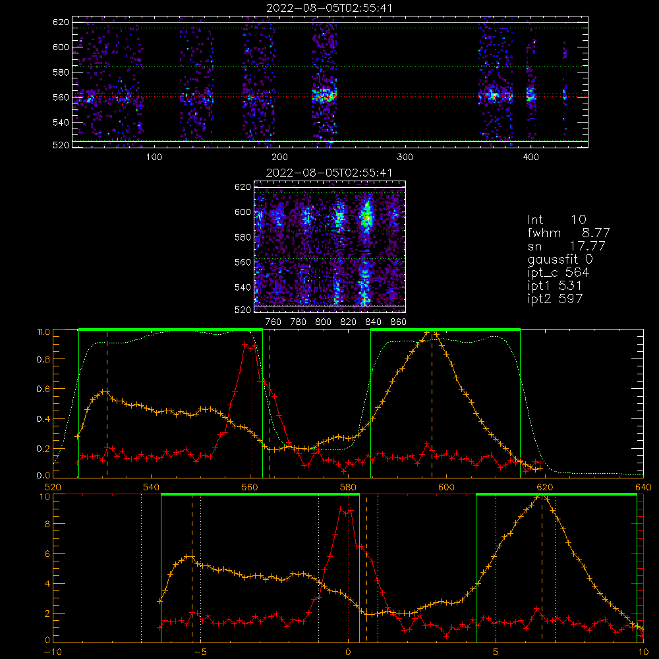Click x-axis label 640 on normalized profile plot
659x659 pixels.
643,487
